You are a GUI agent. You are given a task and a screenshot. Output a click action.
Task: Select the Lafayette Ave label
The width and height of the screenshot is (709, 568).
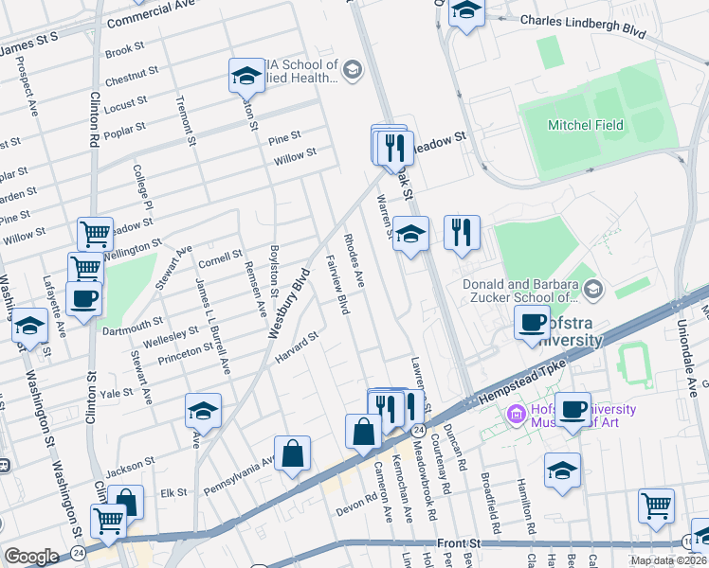[x=55, y=307]
